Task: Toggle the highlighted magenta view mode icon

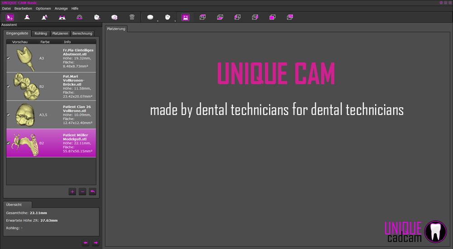Action: pos(185,17)
